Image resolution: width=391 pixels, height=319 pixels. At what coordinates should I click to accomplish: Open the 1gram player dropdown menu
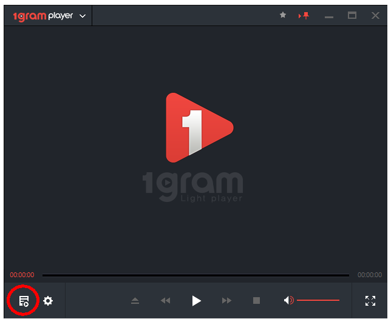[x=83, y=16]
